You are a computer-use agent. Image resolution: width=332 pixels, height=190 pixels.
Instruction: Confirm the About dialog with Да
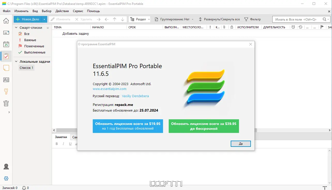pos(241,144)
